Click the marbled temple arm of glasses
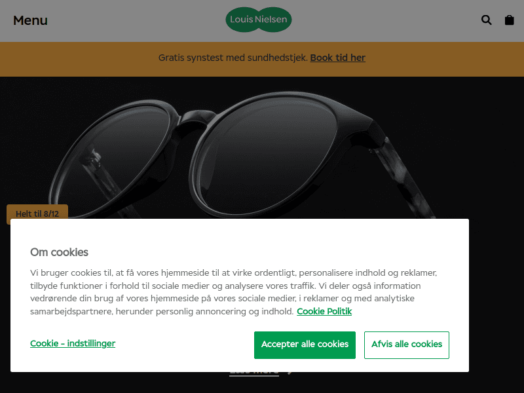 406,177
